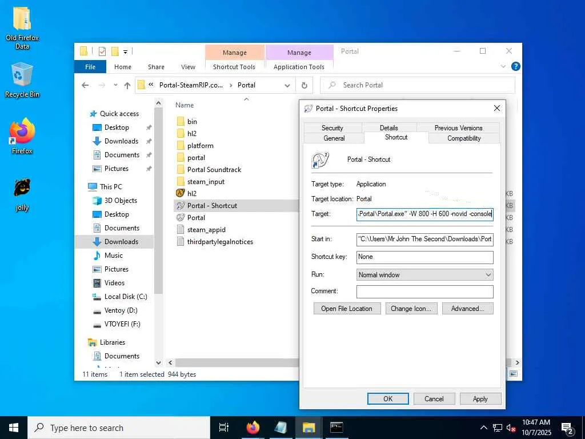The image size is (585, 439).
Task: Click into the Comment field
Action: (x=425, y=292)
